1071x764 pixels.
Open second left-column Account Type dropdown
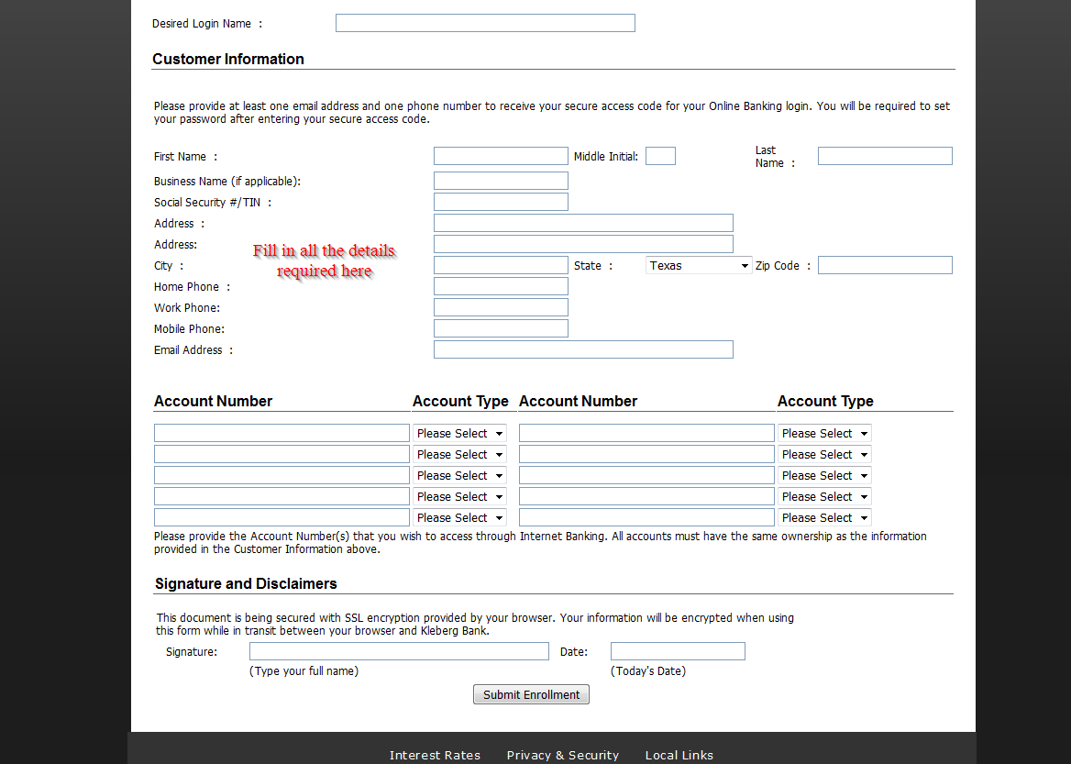click(x=459, y=455)
